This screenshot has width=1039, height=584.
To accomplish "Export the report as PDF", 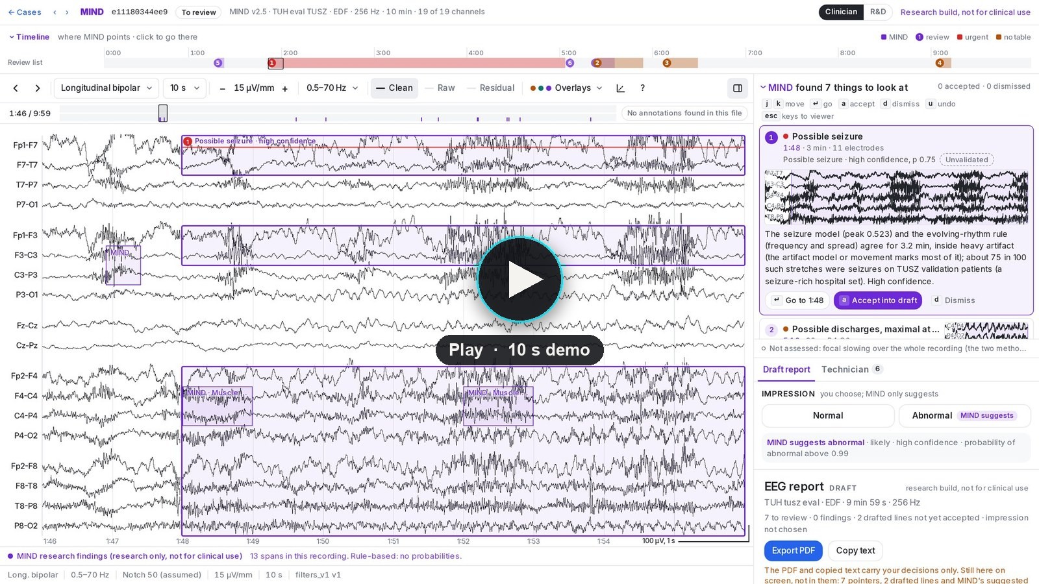I will point(793,550).
